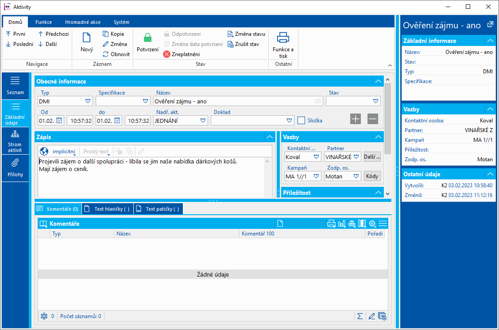The height and width of the screenshot is (330, 499).
Task: Confirm the activity with Potvrzení lock
Action: coord(148,42)
